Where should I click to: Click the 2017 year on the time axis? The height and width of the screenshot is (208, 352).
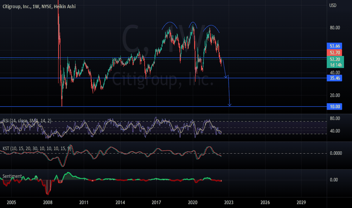(156, 202)
